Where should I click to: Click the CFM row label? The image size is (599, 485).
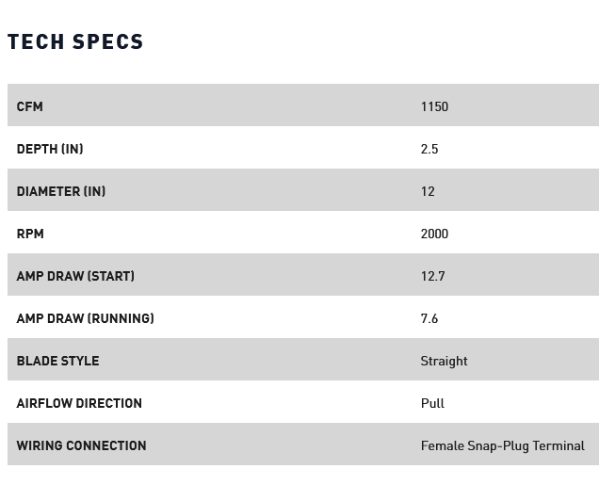[29, 106]
